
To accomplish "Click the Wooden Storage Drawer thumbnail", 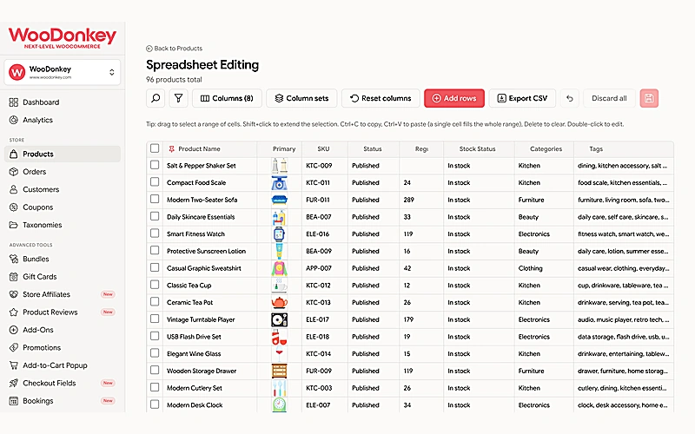I will tap(279, 372).
